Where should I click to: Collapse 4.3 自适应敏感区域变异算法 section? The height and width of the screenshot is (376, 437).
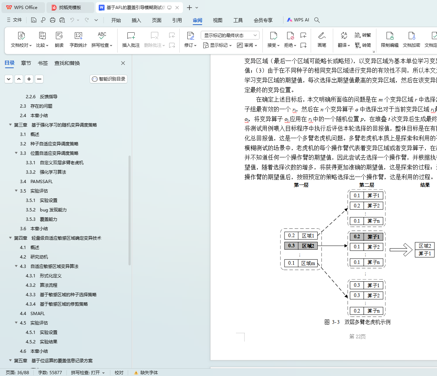tap(16, 266)
